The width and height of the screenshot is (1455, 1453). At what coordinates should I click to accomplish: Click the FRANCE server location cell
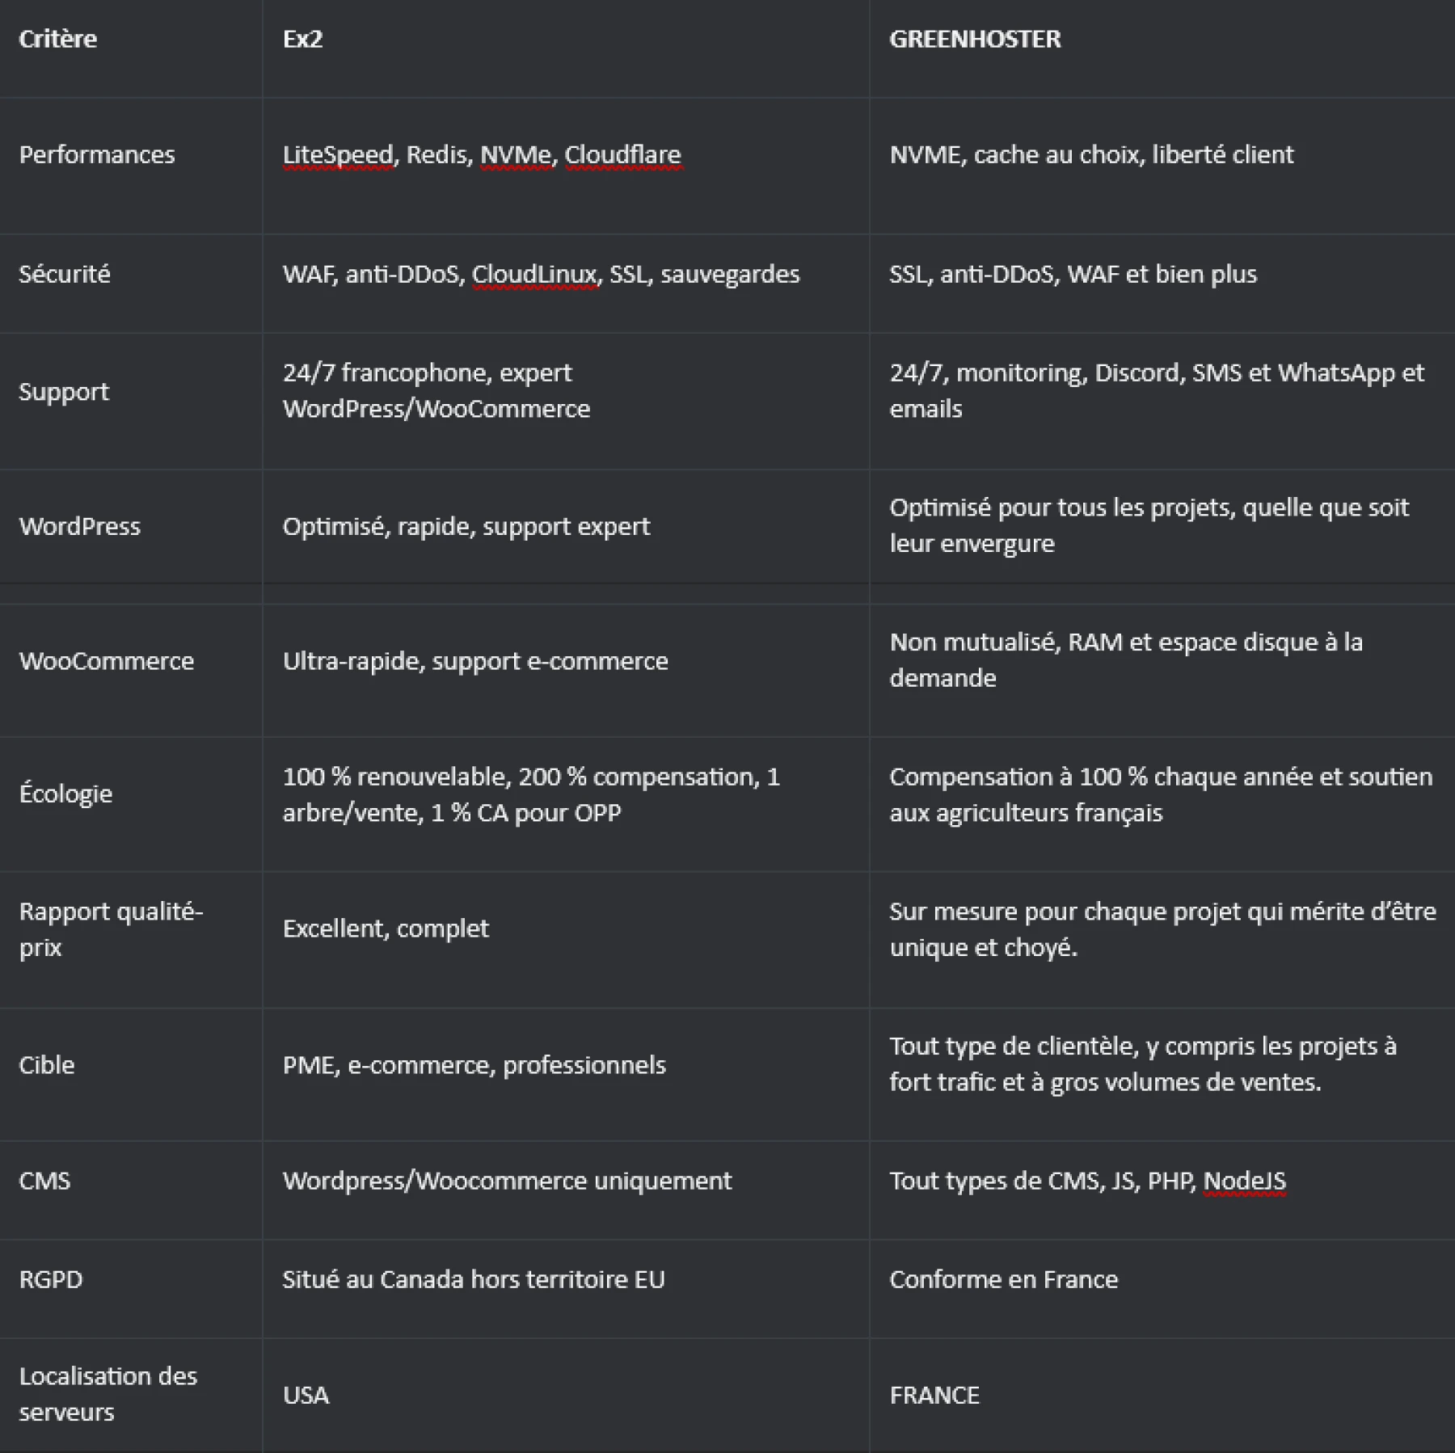[934, 1395]
